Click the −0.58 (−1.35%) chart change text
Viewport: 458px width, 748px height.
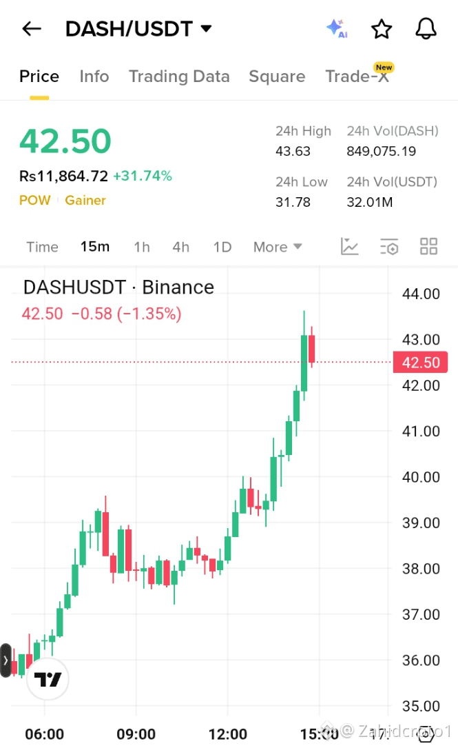pos(126,314)
